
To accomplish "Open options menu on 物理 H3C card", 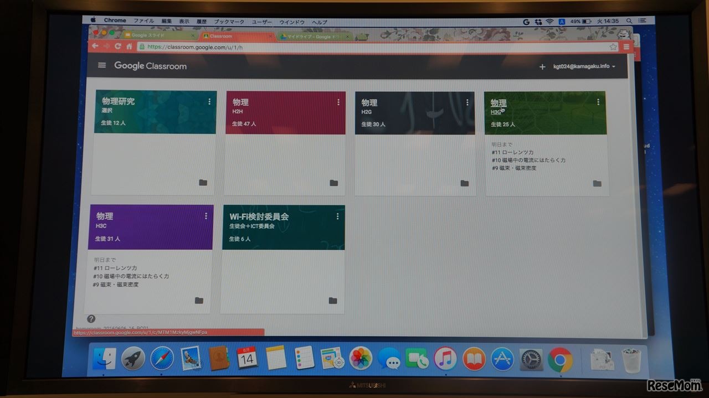I will 206,216.
